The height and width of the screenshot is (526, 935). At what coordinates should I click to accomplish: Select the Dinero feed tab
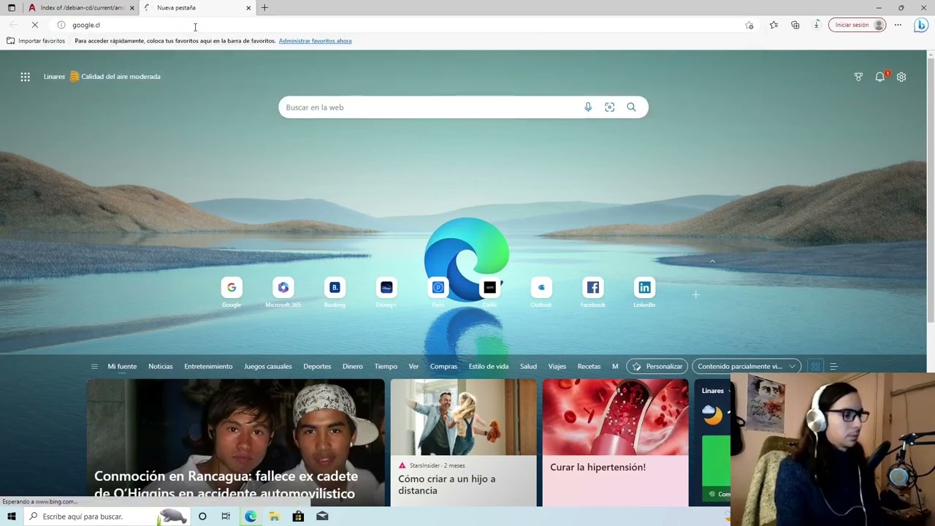[353, 367]
